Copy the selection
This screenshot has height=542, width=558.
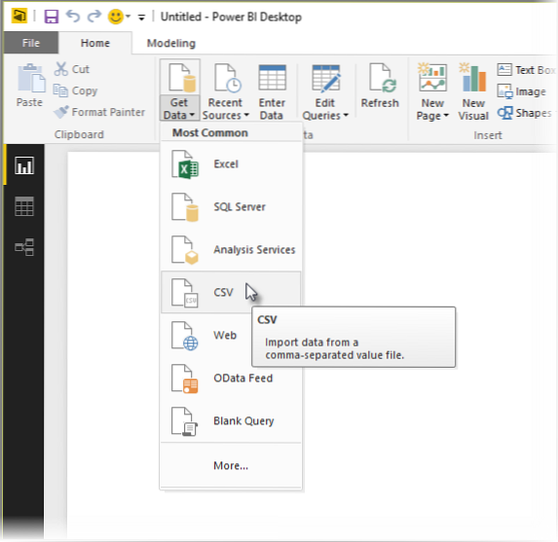tap(75, 90)
